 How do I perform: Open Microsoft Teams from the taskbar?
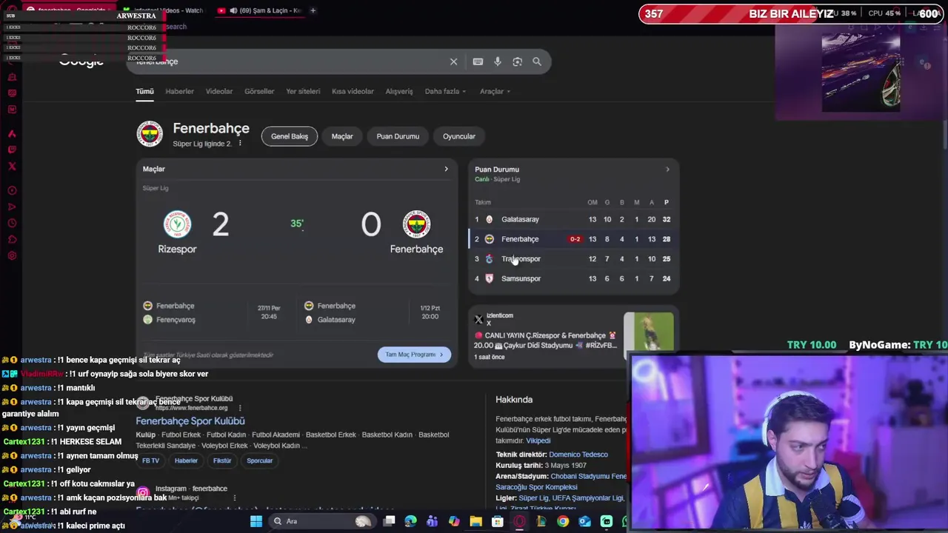tap(432, 521)
